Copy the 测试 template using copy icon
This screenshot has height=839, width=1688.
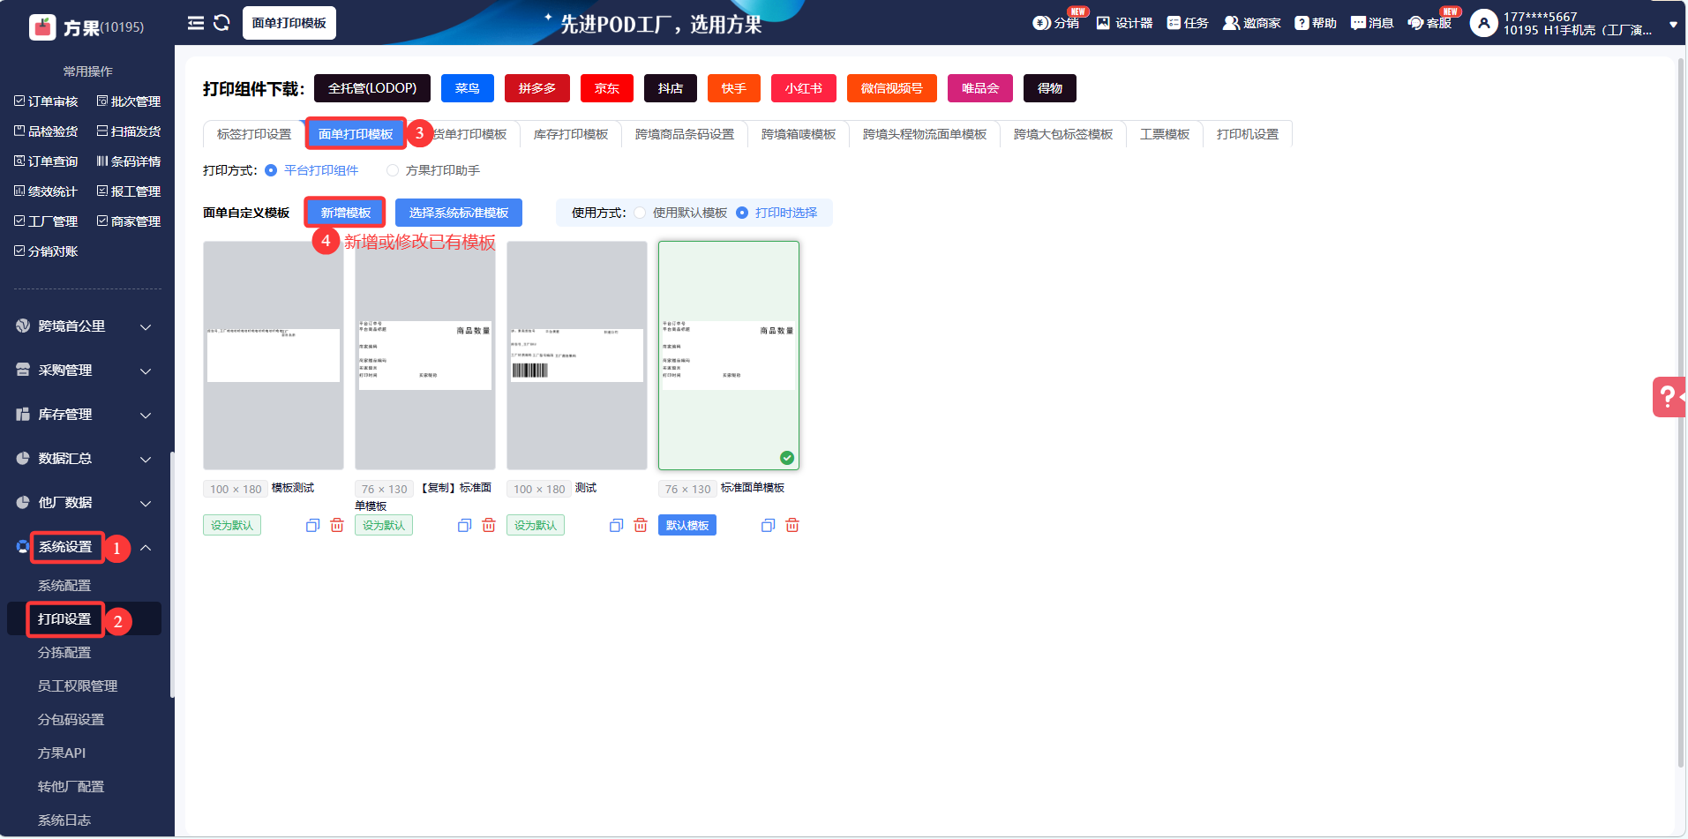tap(616, 526)
